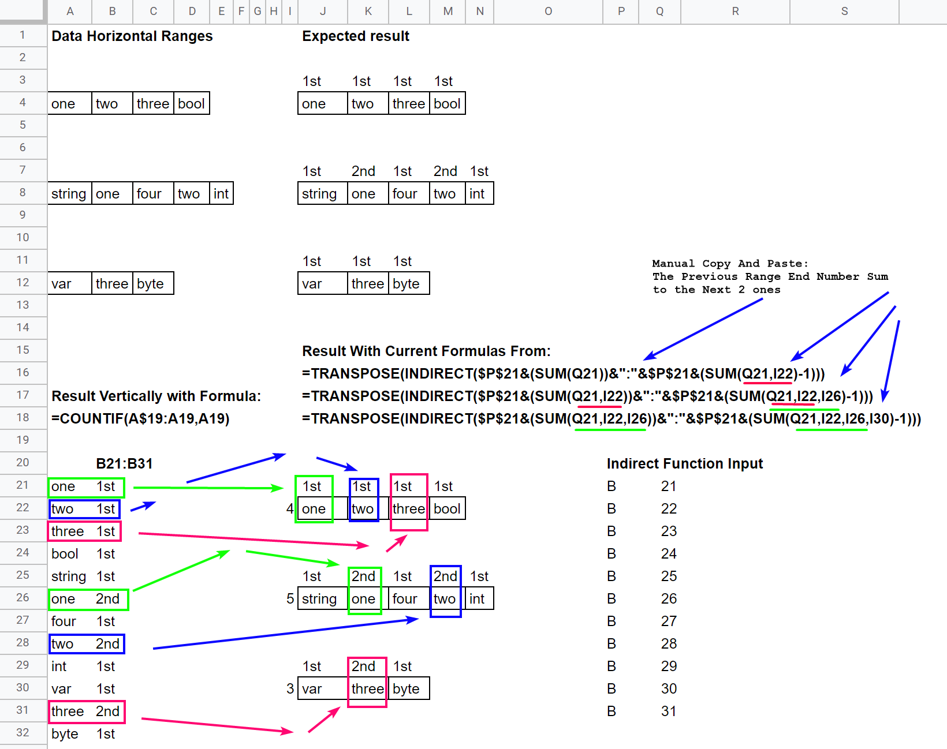
Task: Select cell 'byte' in row 12 data range
Action: 153,284
